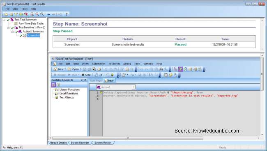The width and height of the screenshot is (267, 151).
Task: Collapse the Test Test Summary tree node
Action: (x=4, y=20)
